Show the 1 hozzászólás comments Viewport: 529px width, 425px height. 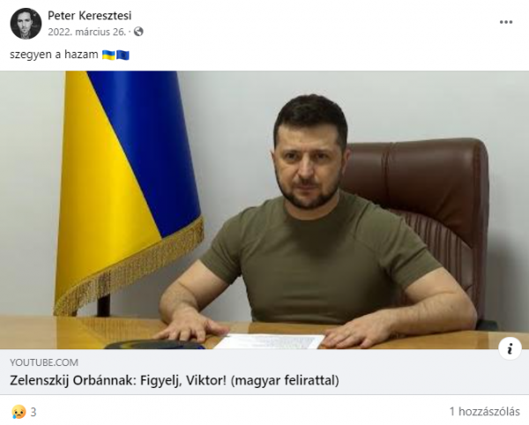484,412
